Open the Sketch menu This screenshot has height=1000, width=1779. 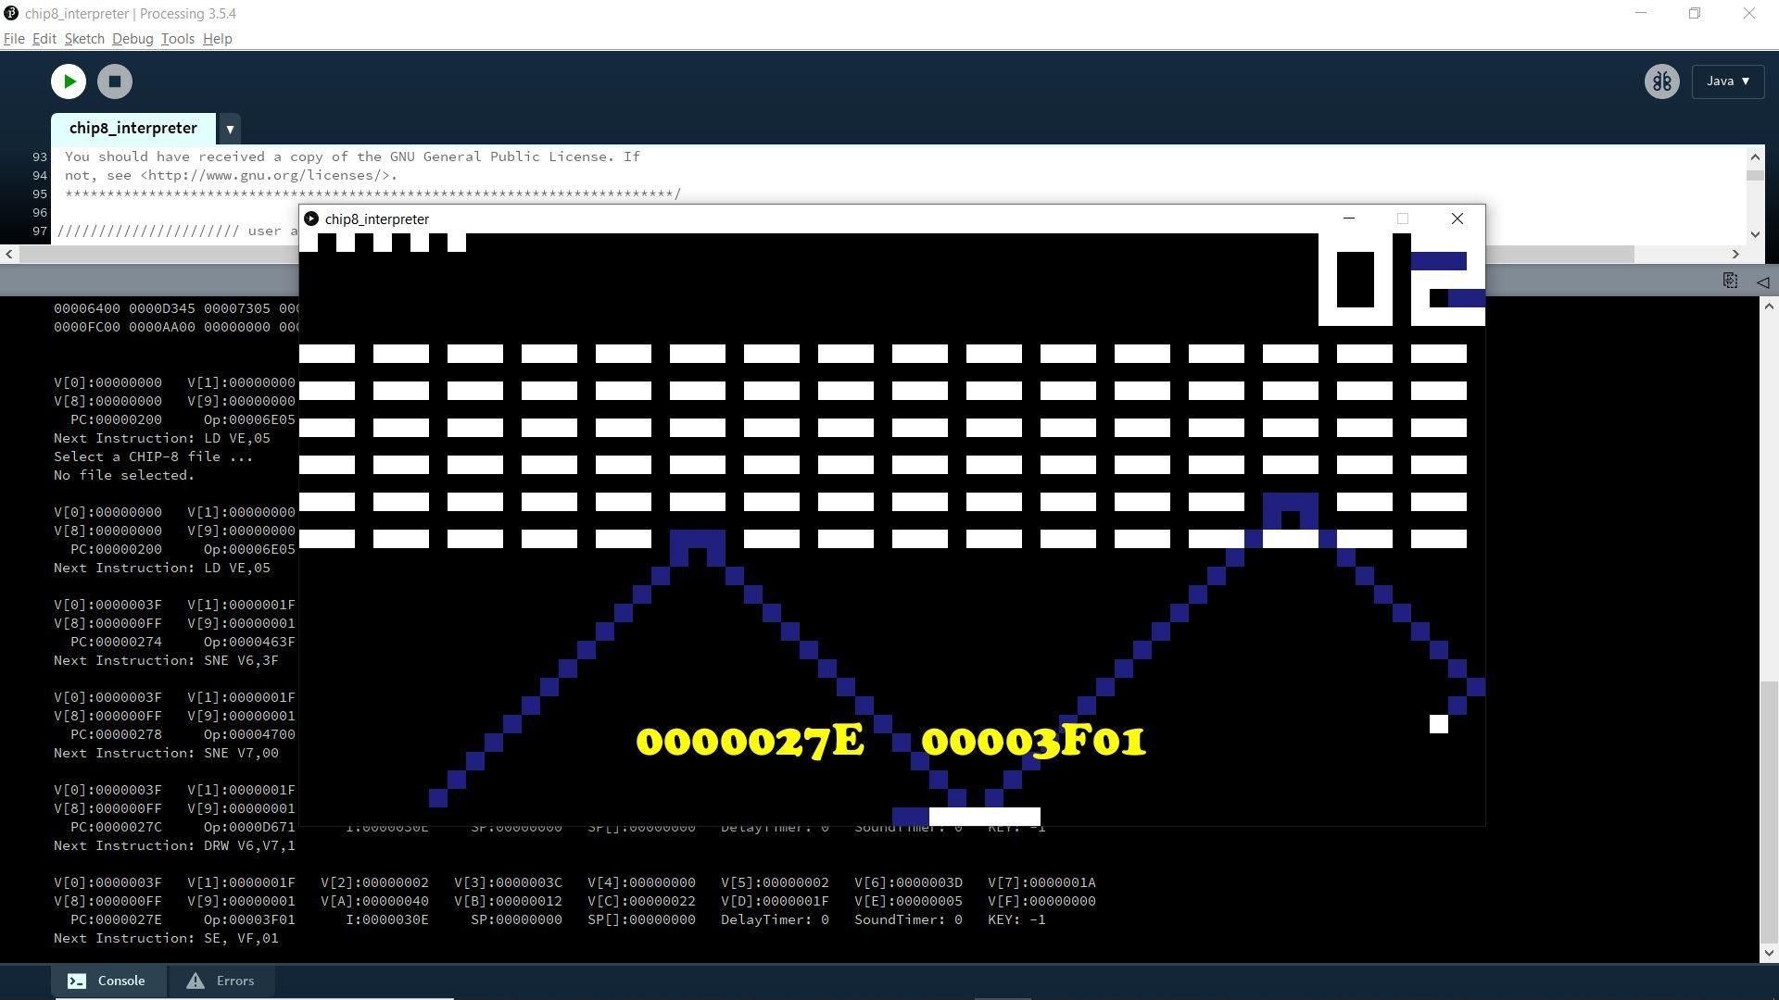pyautogui.click(x=83, y=39)
